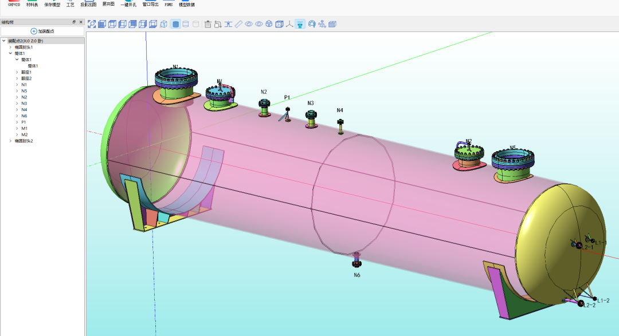Click the boxed section-view toolbar icon

point(279,24)
